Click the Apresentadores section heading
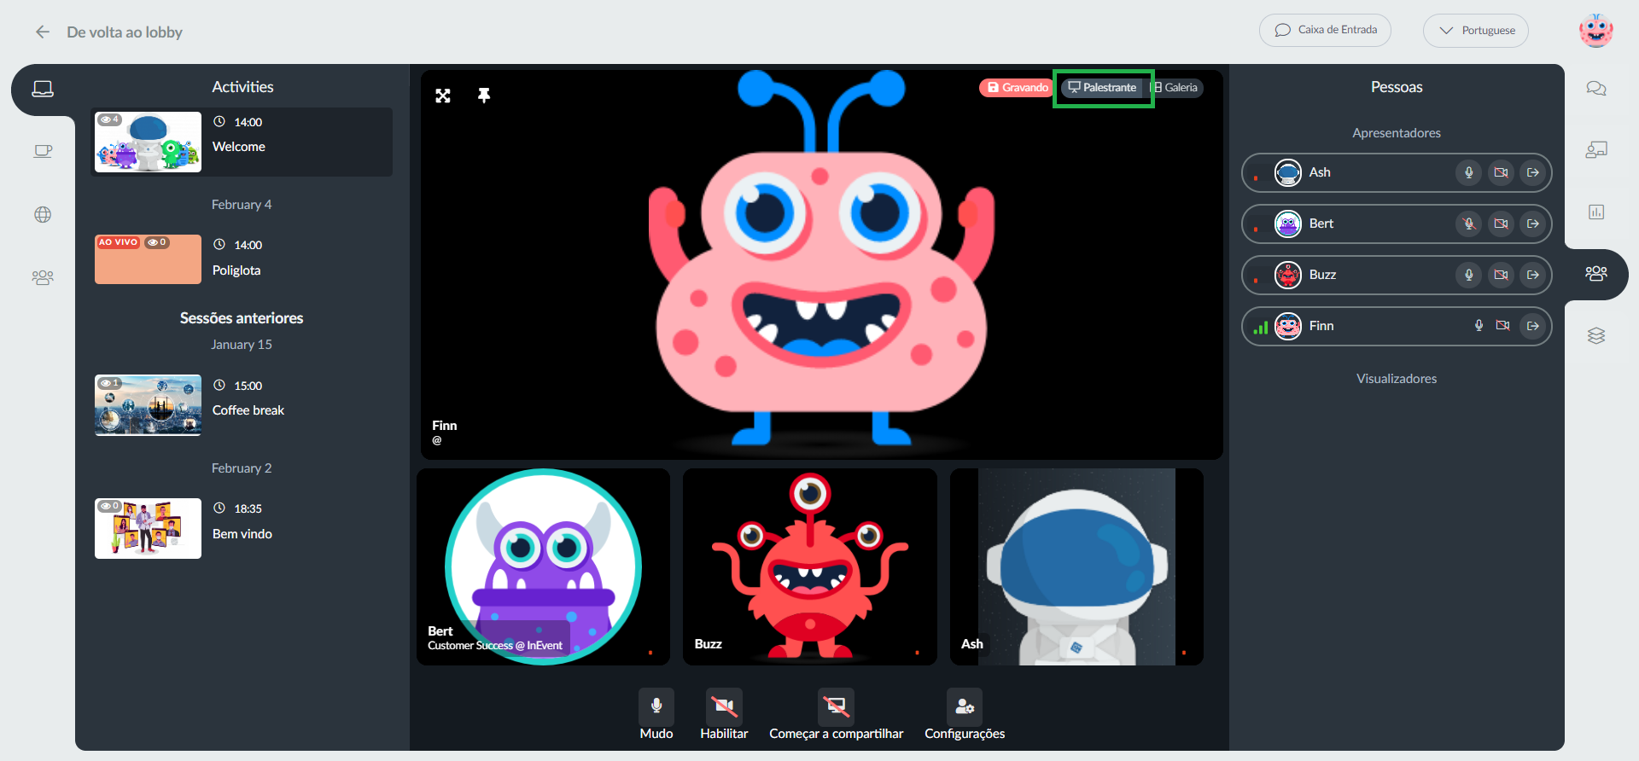 click(x=1397, y=133)
